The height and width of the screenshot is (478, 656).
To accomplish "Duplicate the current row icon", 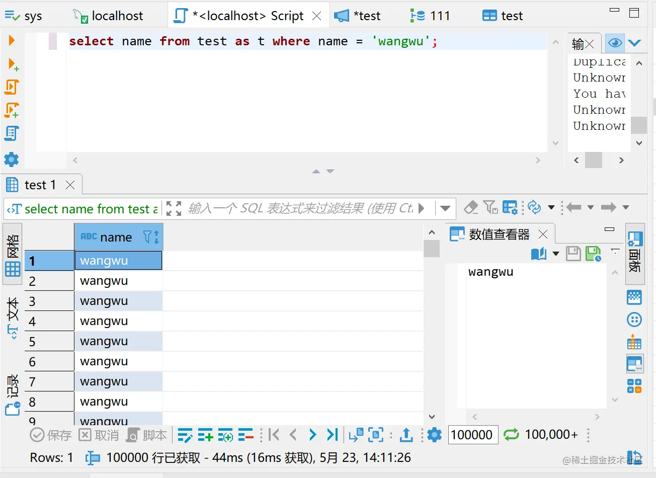I will (225, 435).
